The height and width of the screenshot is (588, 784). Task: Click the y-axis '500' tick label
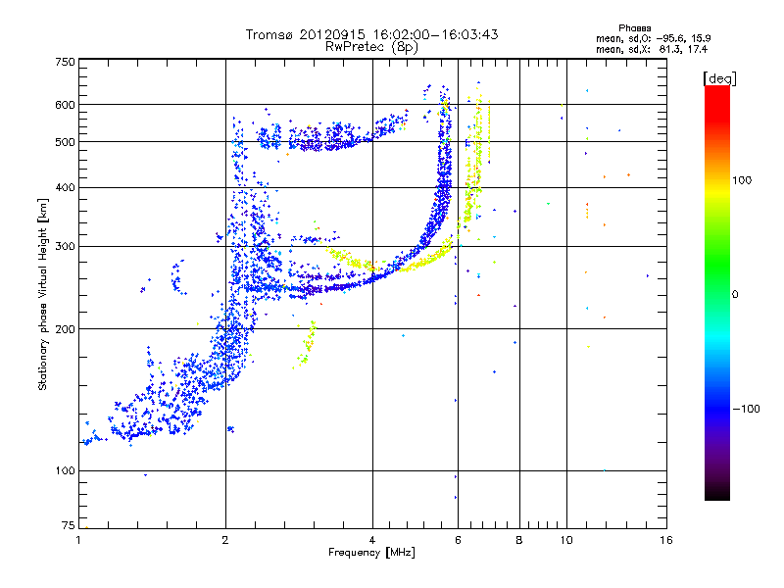click(x=65, y=142)
